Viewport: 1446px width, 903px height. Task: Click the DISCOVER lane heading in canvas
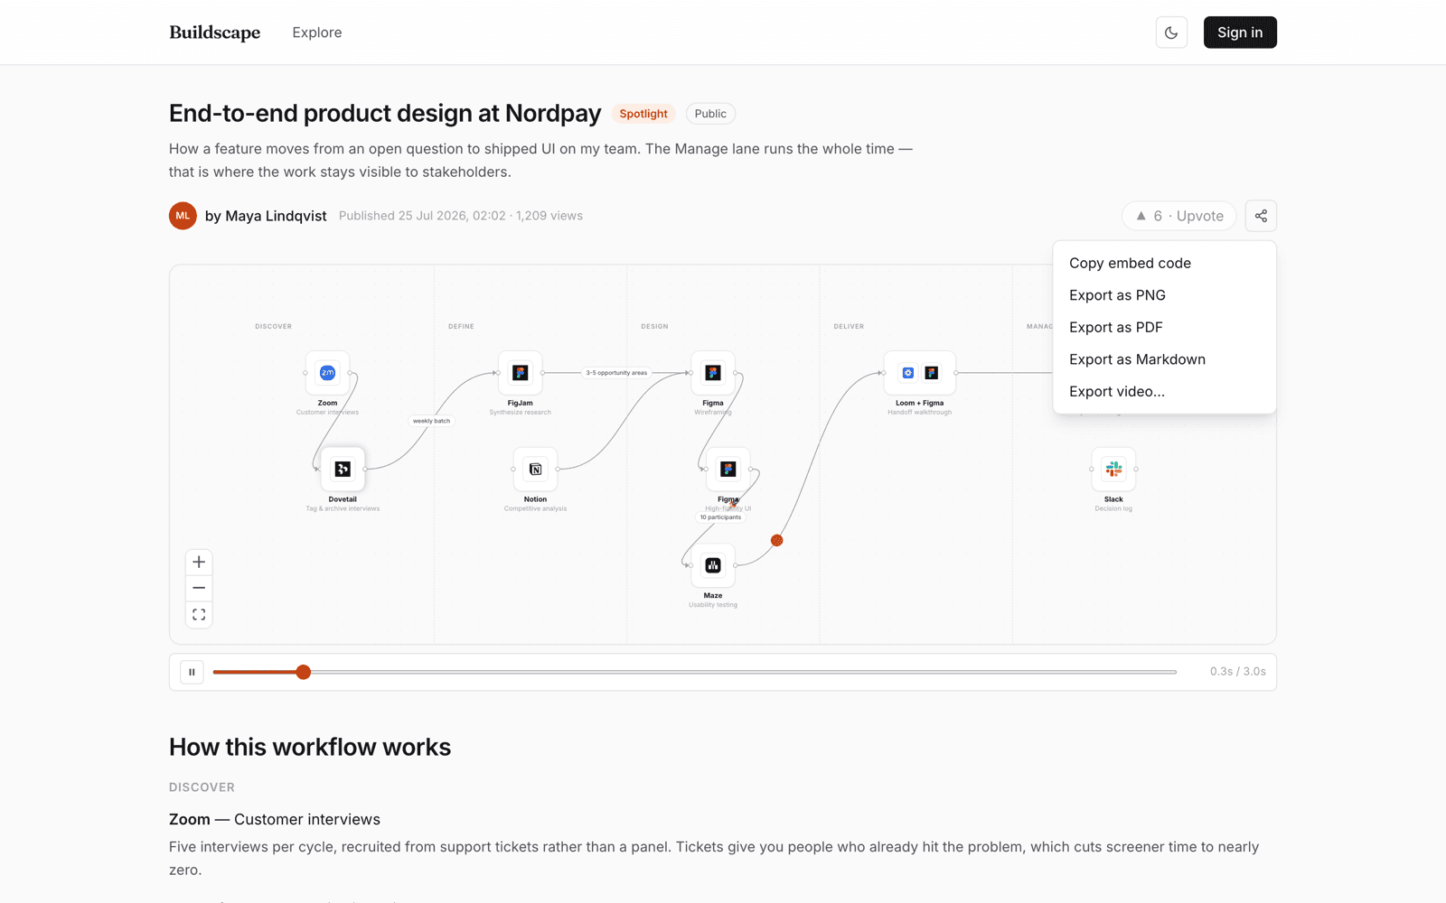click(273, 326)
